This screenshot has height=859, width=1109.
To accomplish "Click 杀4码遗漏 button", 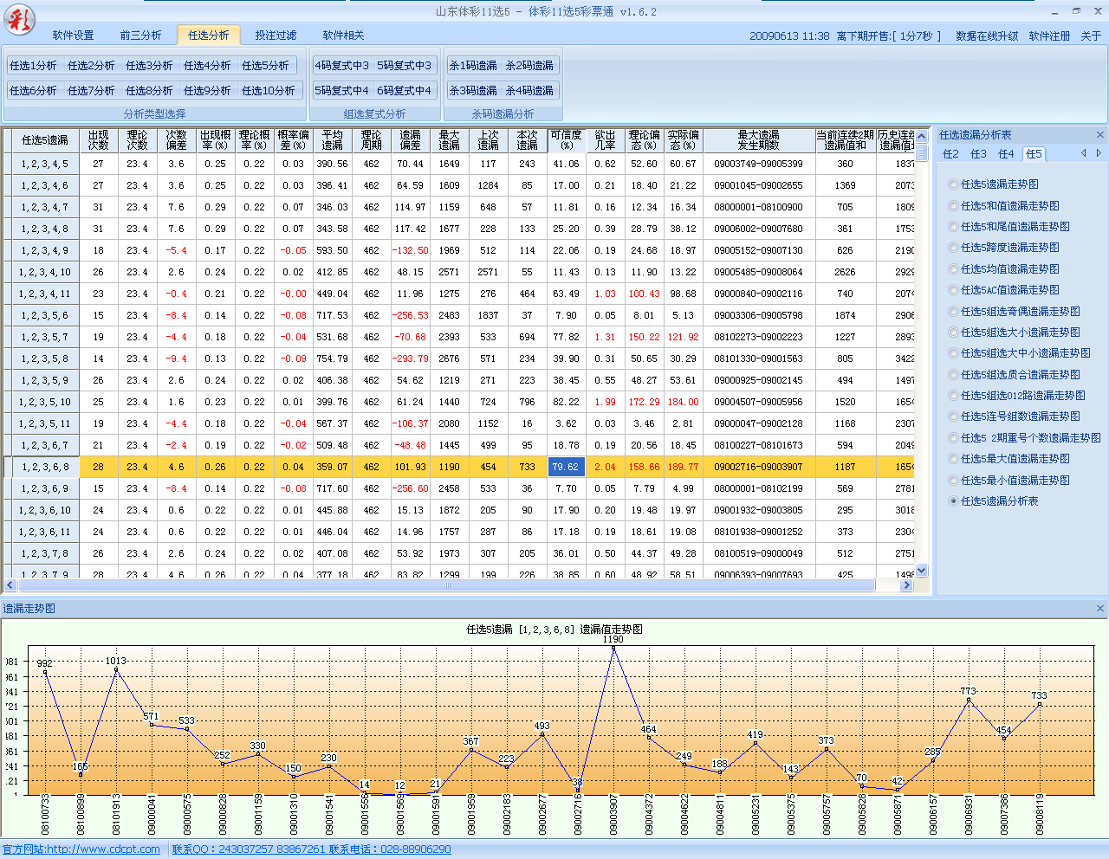I will click(x=529, y=91).
